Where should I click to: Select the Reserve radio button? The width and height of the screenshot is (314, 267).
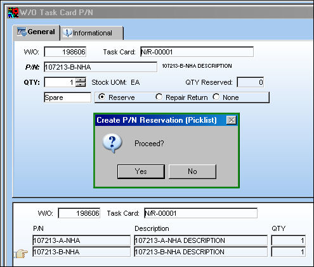pos(102,97)
